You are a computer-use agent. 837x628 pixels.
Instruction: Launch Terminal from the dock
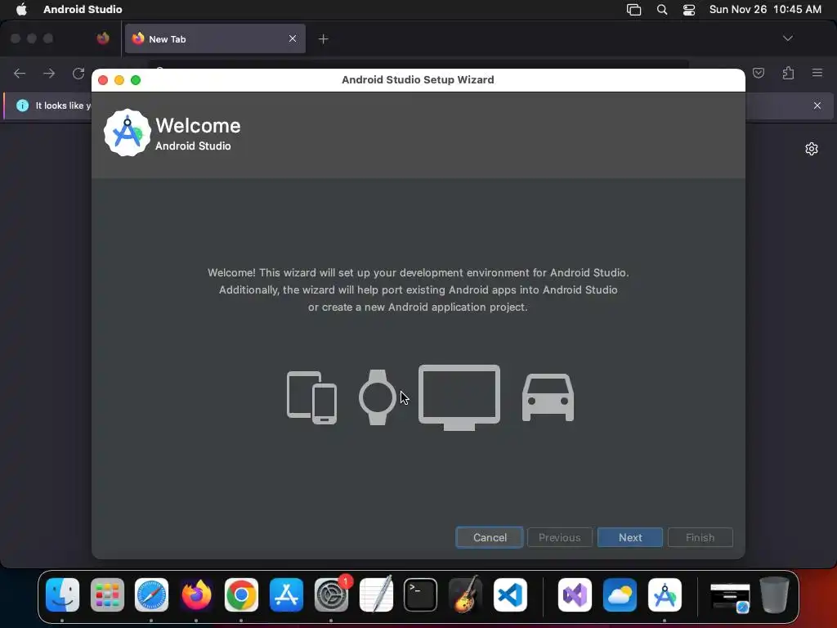421,595
